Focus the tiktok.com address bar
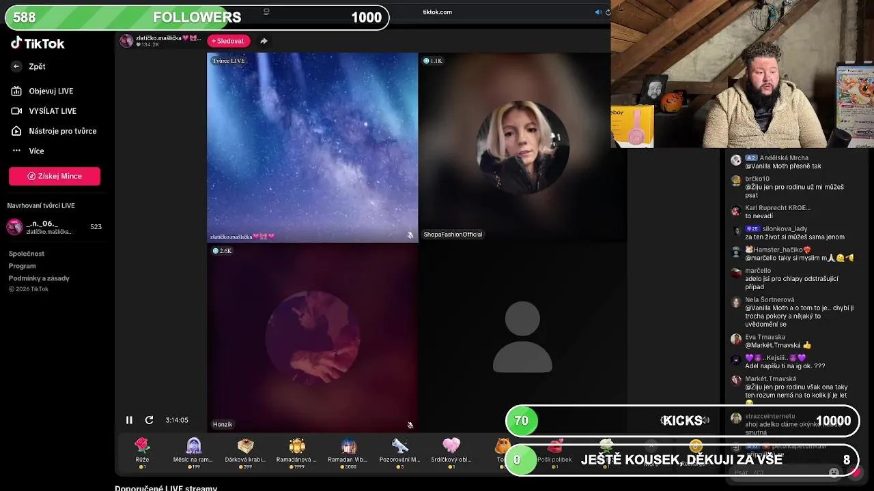The width and height of the screenshot is (874, 491). [437, 12]
